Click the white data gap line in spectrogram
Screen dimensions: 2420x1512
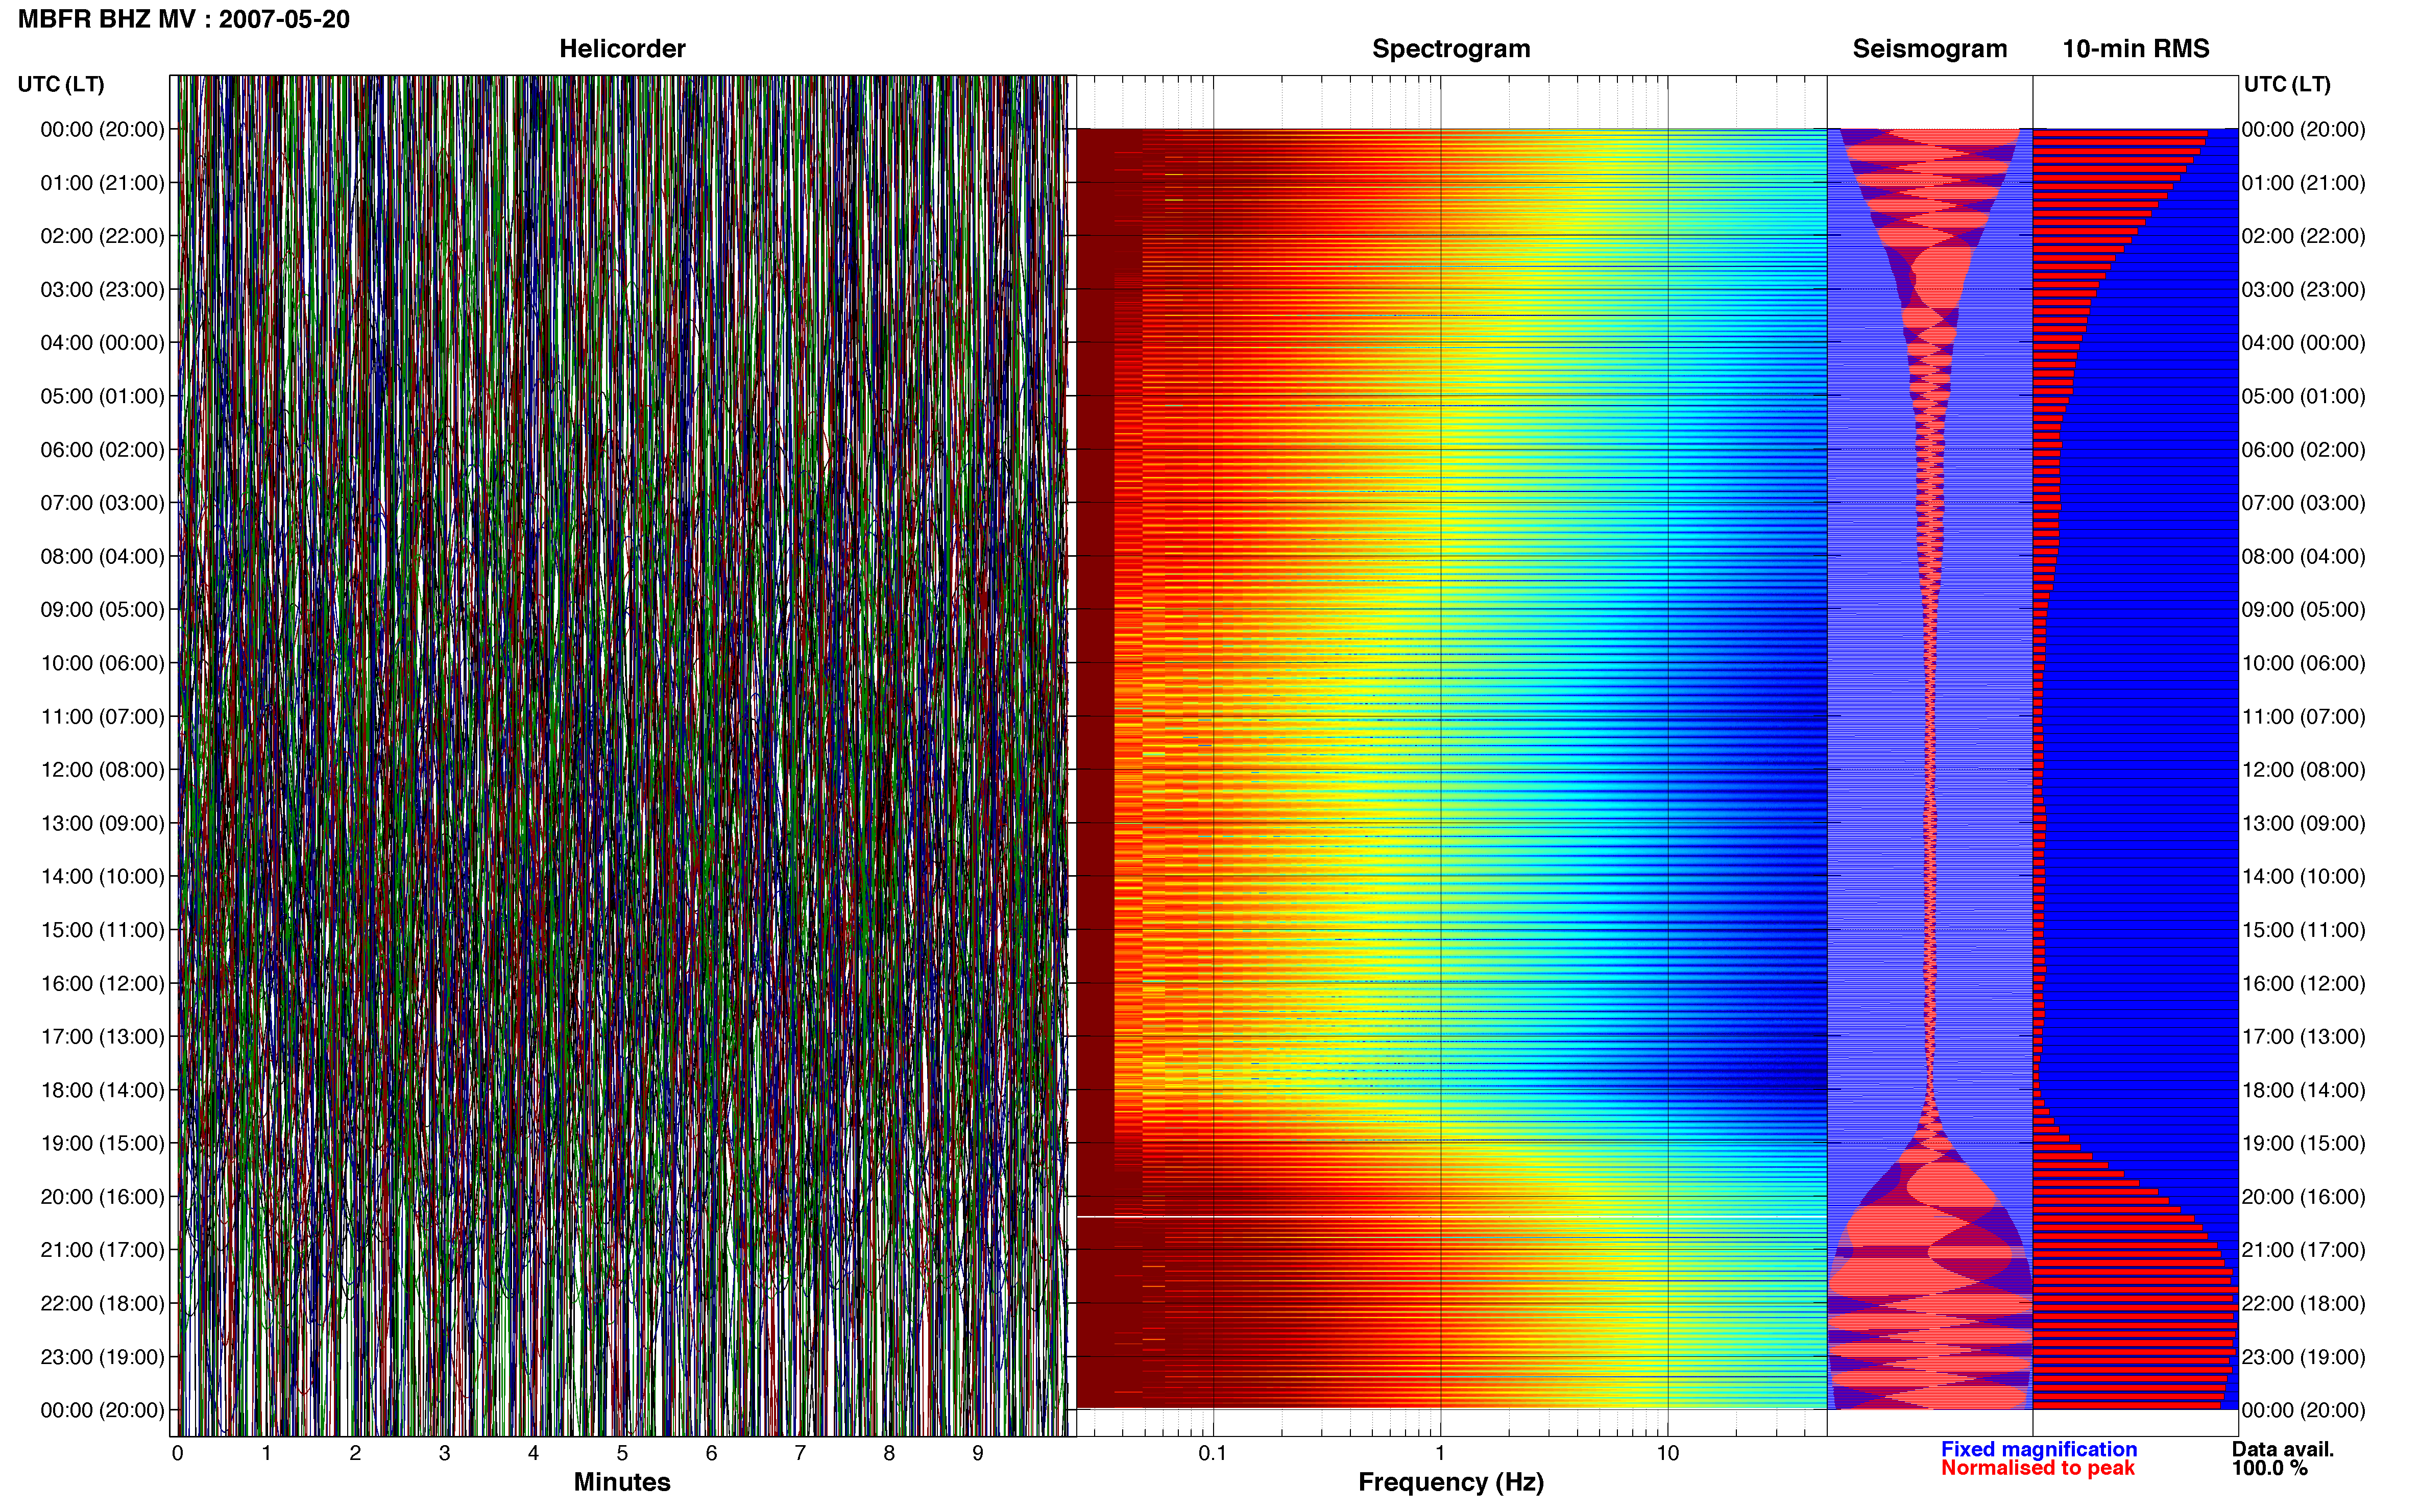tap(1451, 1217)
